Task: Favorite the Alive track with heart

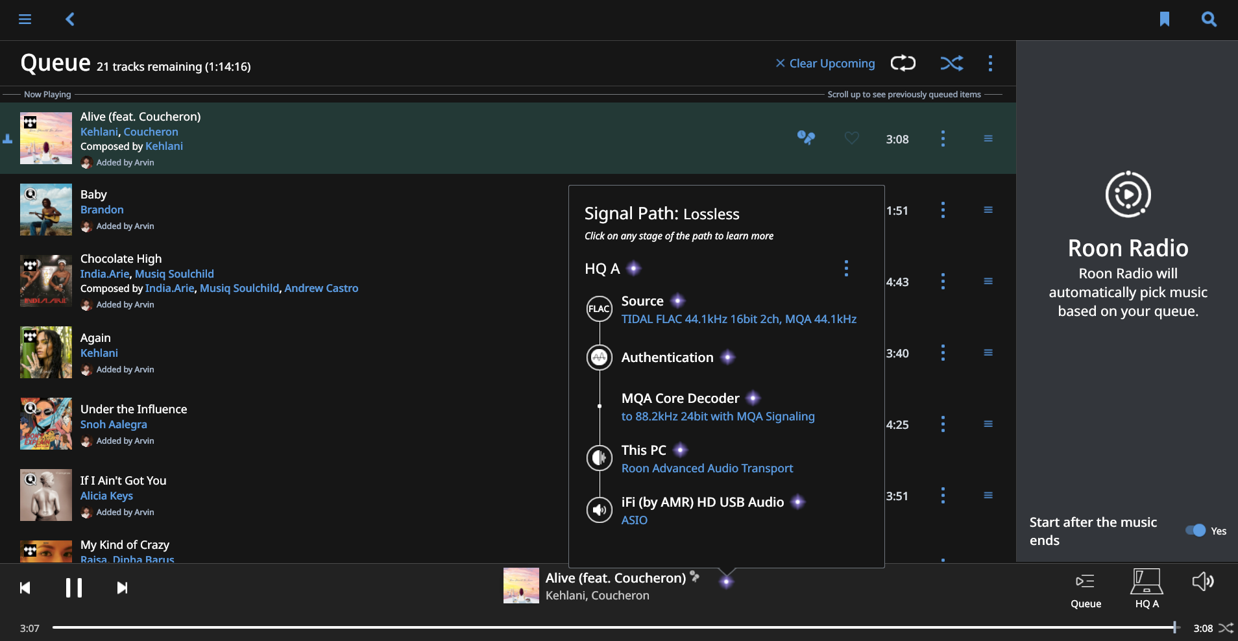Action: [852, 138]
